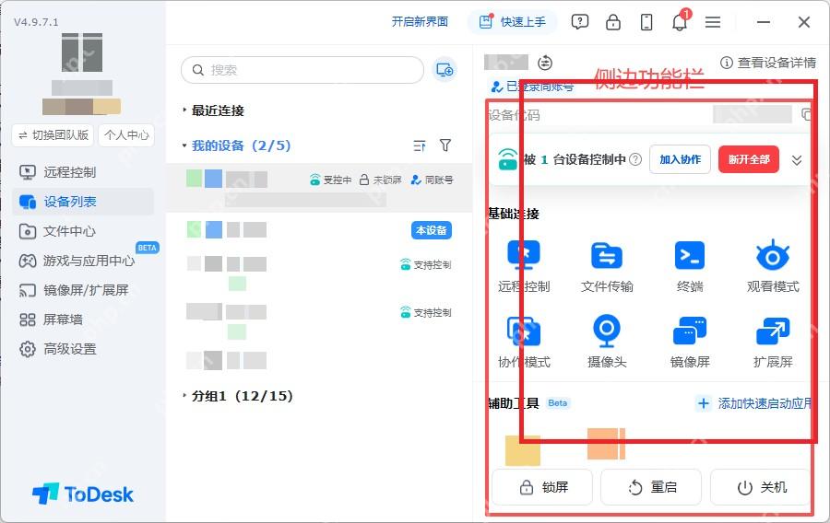Click the sort icon in My Devices header
This screenshot has height=523, width=830.
[420, 145]
